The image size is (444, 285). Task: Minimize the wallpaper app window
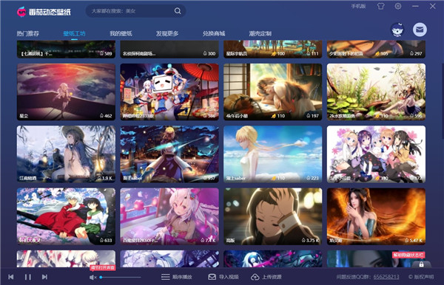415,6
